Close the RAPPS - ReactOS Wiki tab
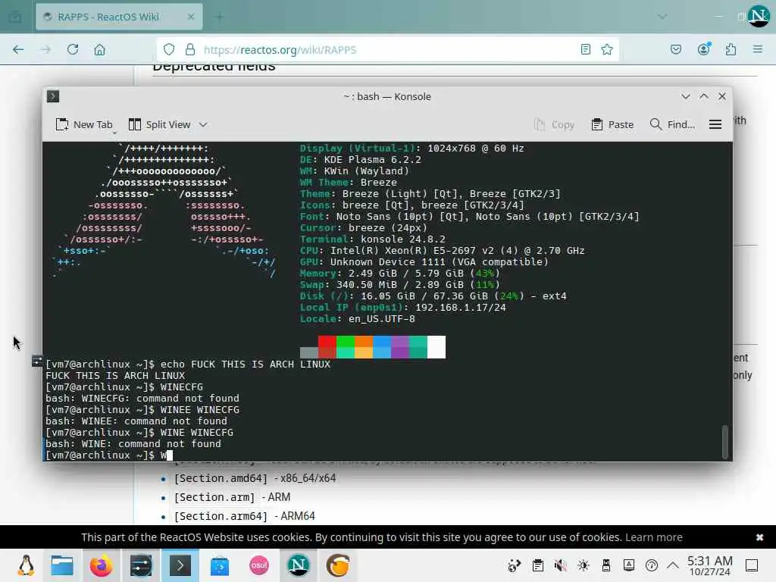The height and width of the screenshot is (582, 776). [190, 17]
